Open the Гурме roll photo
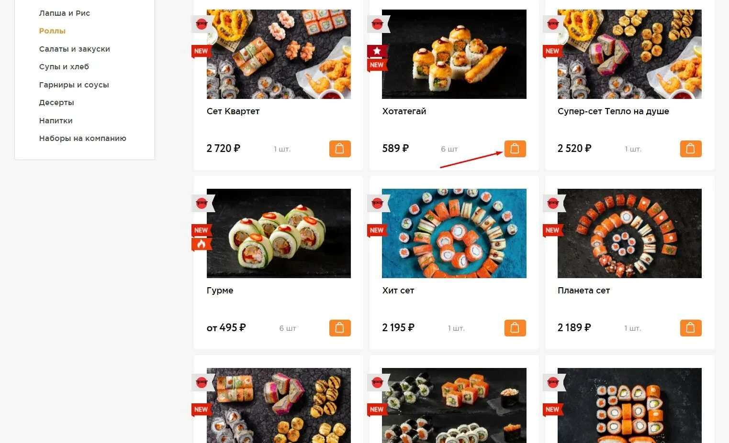The height and width of the screenshot is (443, 729). pos(279,233)
